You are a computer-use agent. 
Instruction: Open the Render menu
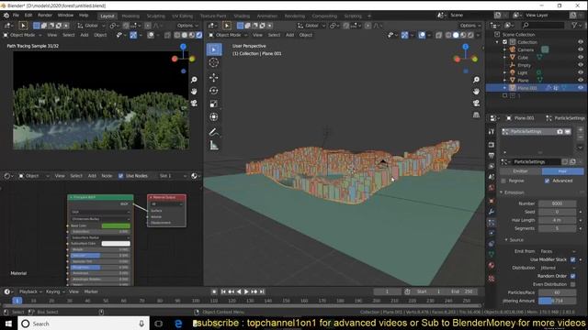(x=45, y=16)
